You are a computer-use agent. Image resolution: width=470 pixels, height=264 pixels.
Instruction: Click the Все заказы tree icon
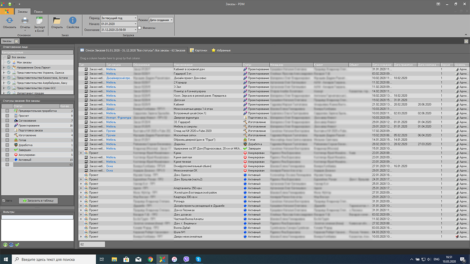pyautogui.click(x=9, y=57)
